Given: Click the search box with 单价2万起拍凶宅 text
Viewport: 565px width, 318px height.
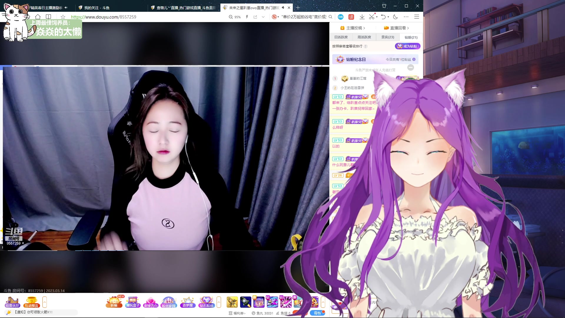Looking at the screenshot, I should [x=304, y=17].
